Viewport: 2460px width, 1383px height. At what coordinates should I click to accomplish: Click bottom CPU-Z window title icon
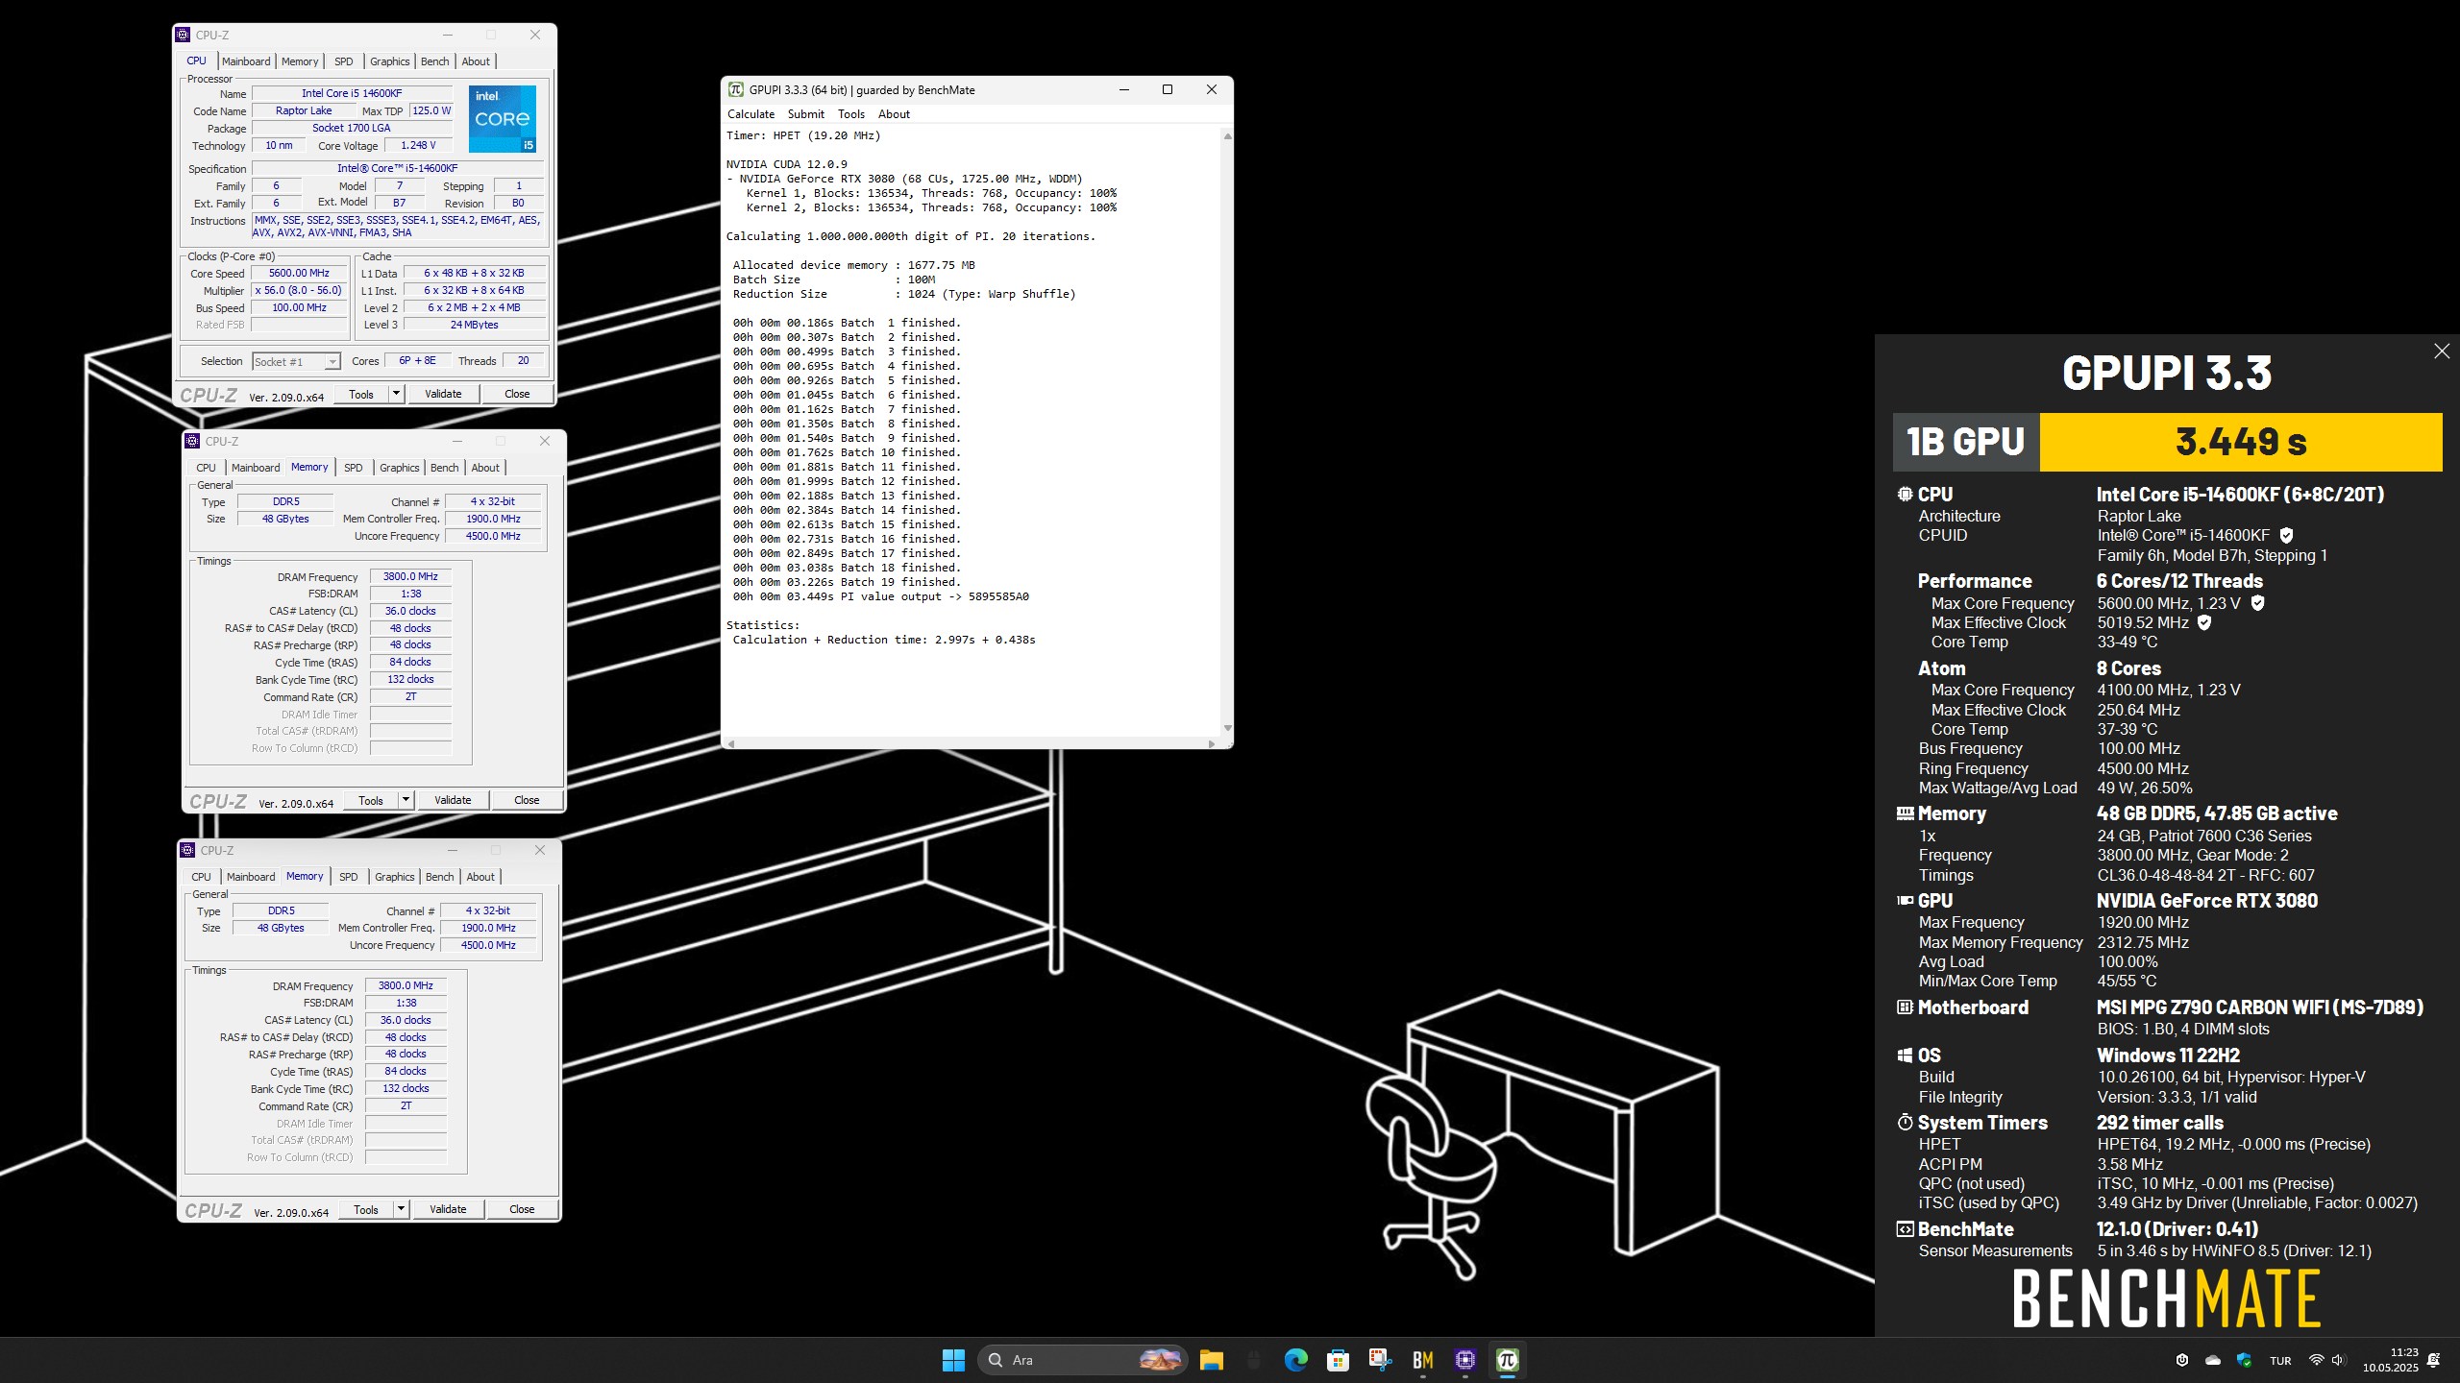tap(188, 850)
